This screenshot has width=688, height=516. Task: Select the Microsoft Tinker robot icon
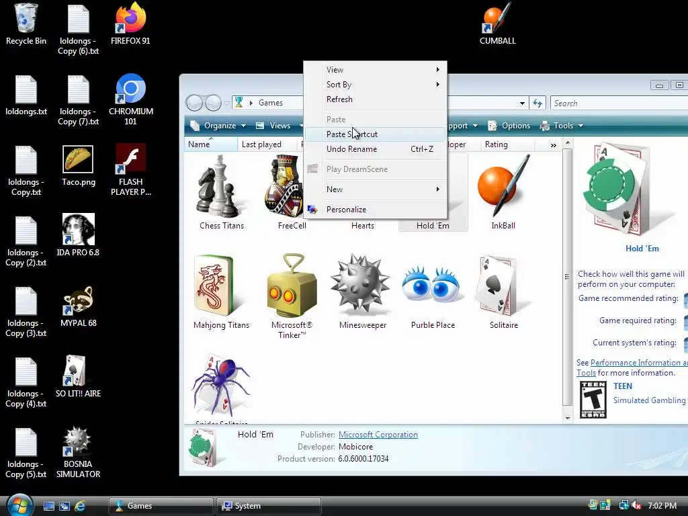pos(292,296)
